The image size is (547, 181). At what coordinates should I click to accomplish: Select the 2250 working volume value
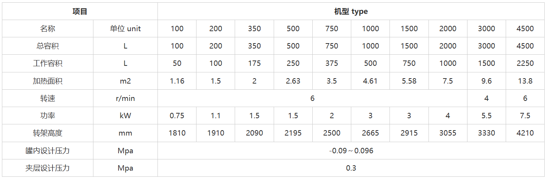coord(525,64)
